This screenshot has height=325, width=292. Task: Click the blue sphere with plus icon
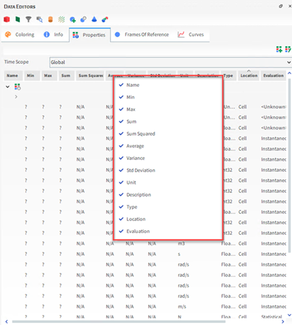[x=72, y=20]
